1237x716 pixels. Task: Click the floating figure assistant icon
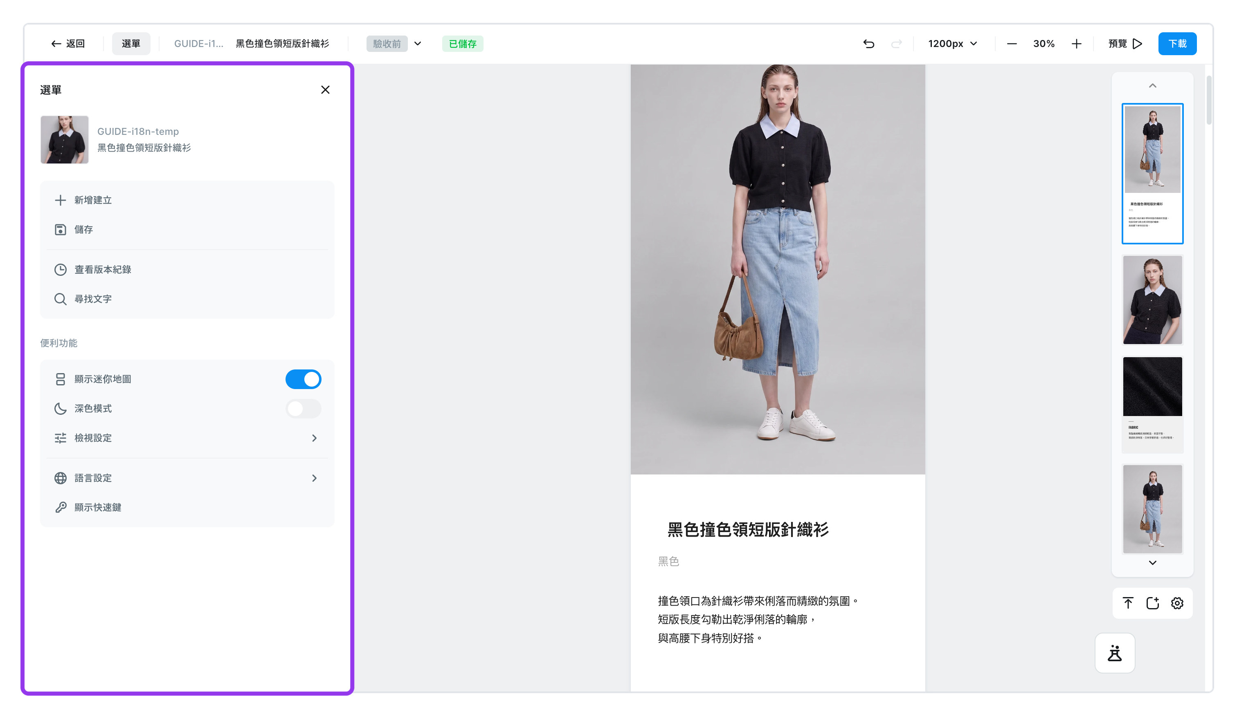click(x=1115, y=653)
